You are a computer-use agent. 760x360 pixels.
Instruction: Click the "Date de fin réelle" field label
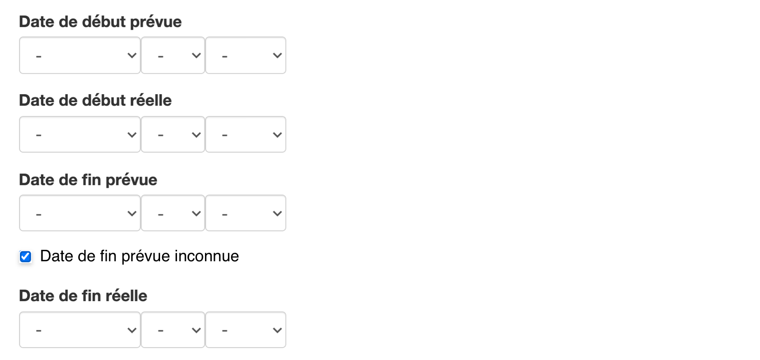[83, 296]
